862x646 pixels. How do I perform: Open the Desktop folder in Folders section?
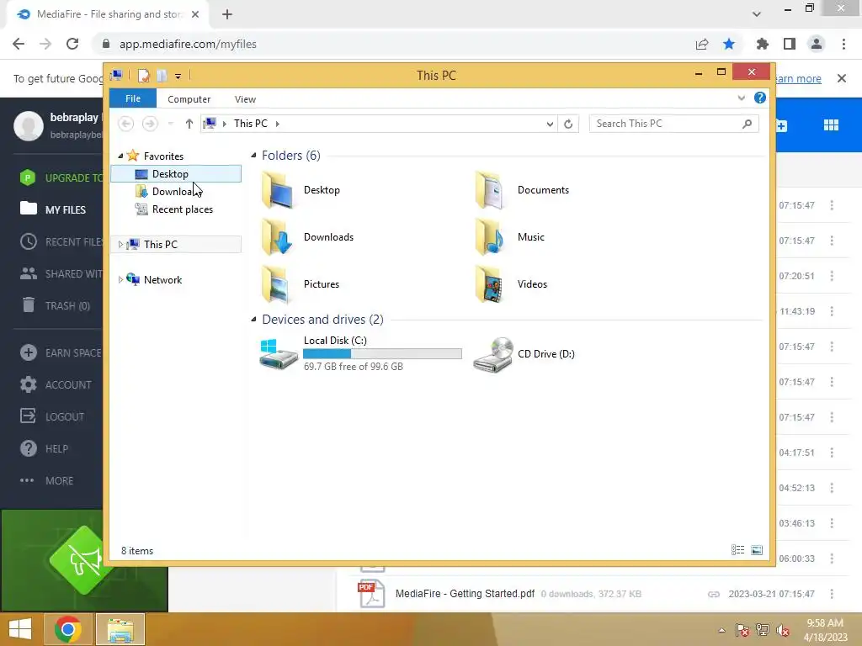[x=301, y=190]
